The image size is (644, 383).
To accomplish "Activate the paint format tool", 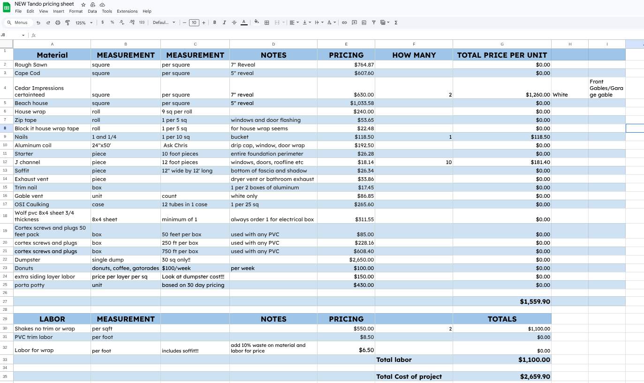I will pos(67,23).
